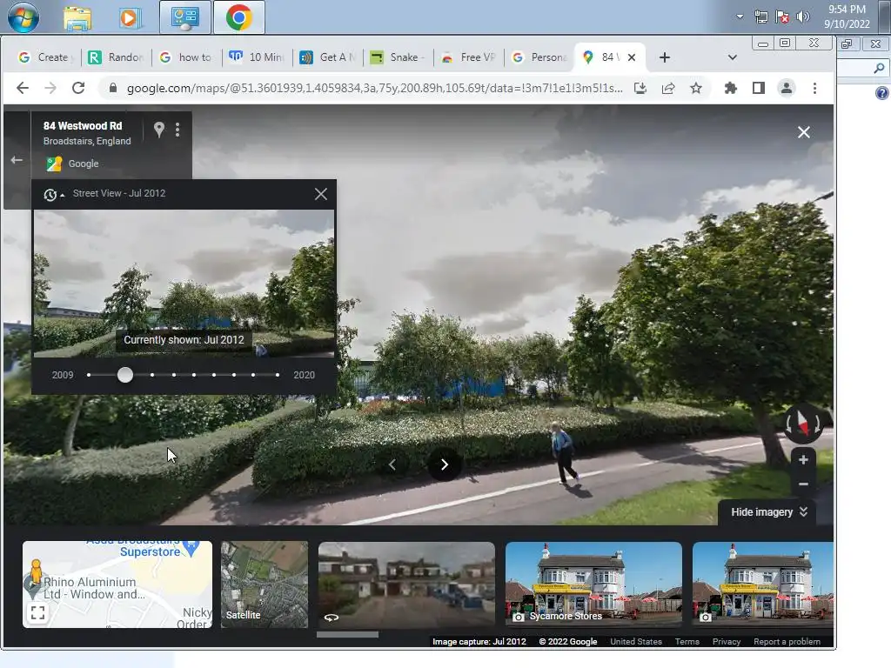Click the back arrow in Street View panel
The width and height of the screenshot is (891, 668).
pyautogui.click(x=17, y=160)
